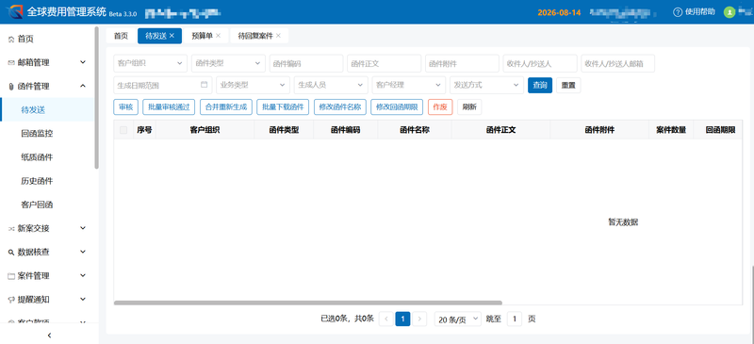The height and width of the screenshot is (344, 754).
Task: Open the 生成人员 dropdown
Action: click(331, 85)
